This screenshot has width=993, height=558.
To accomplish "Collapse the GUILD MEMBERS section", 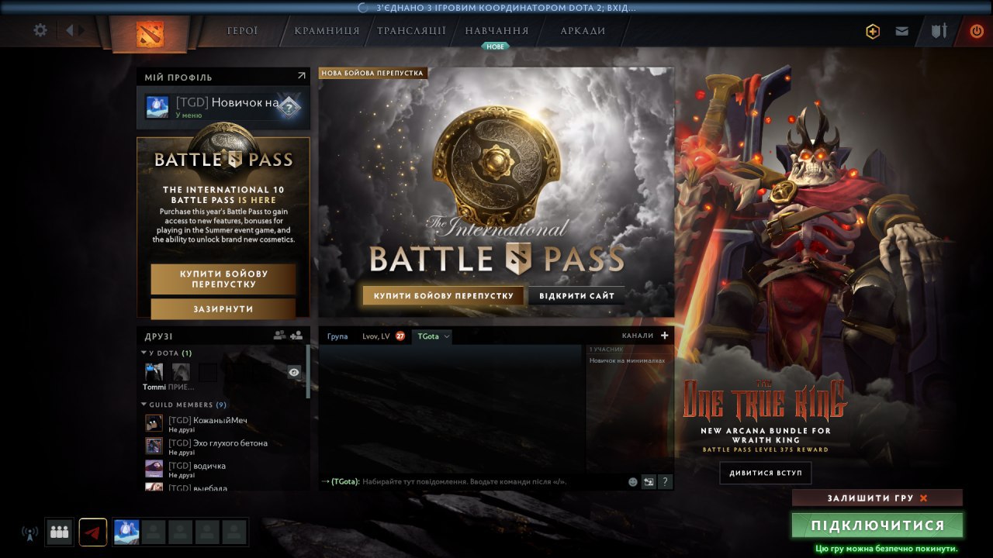I will pyautogui.click(x=144, y=405).
